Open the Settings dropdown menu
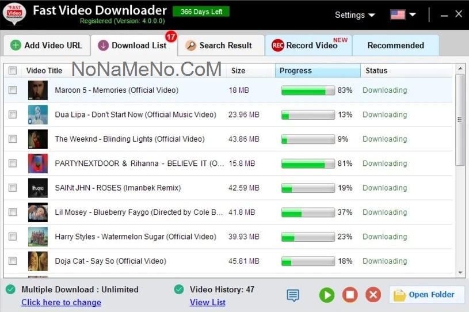Viewport: 469px width, 312px height. 354,15
